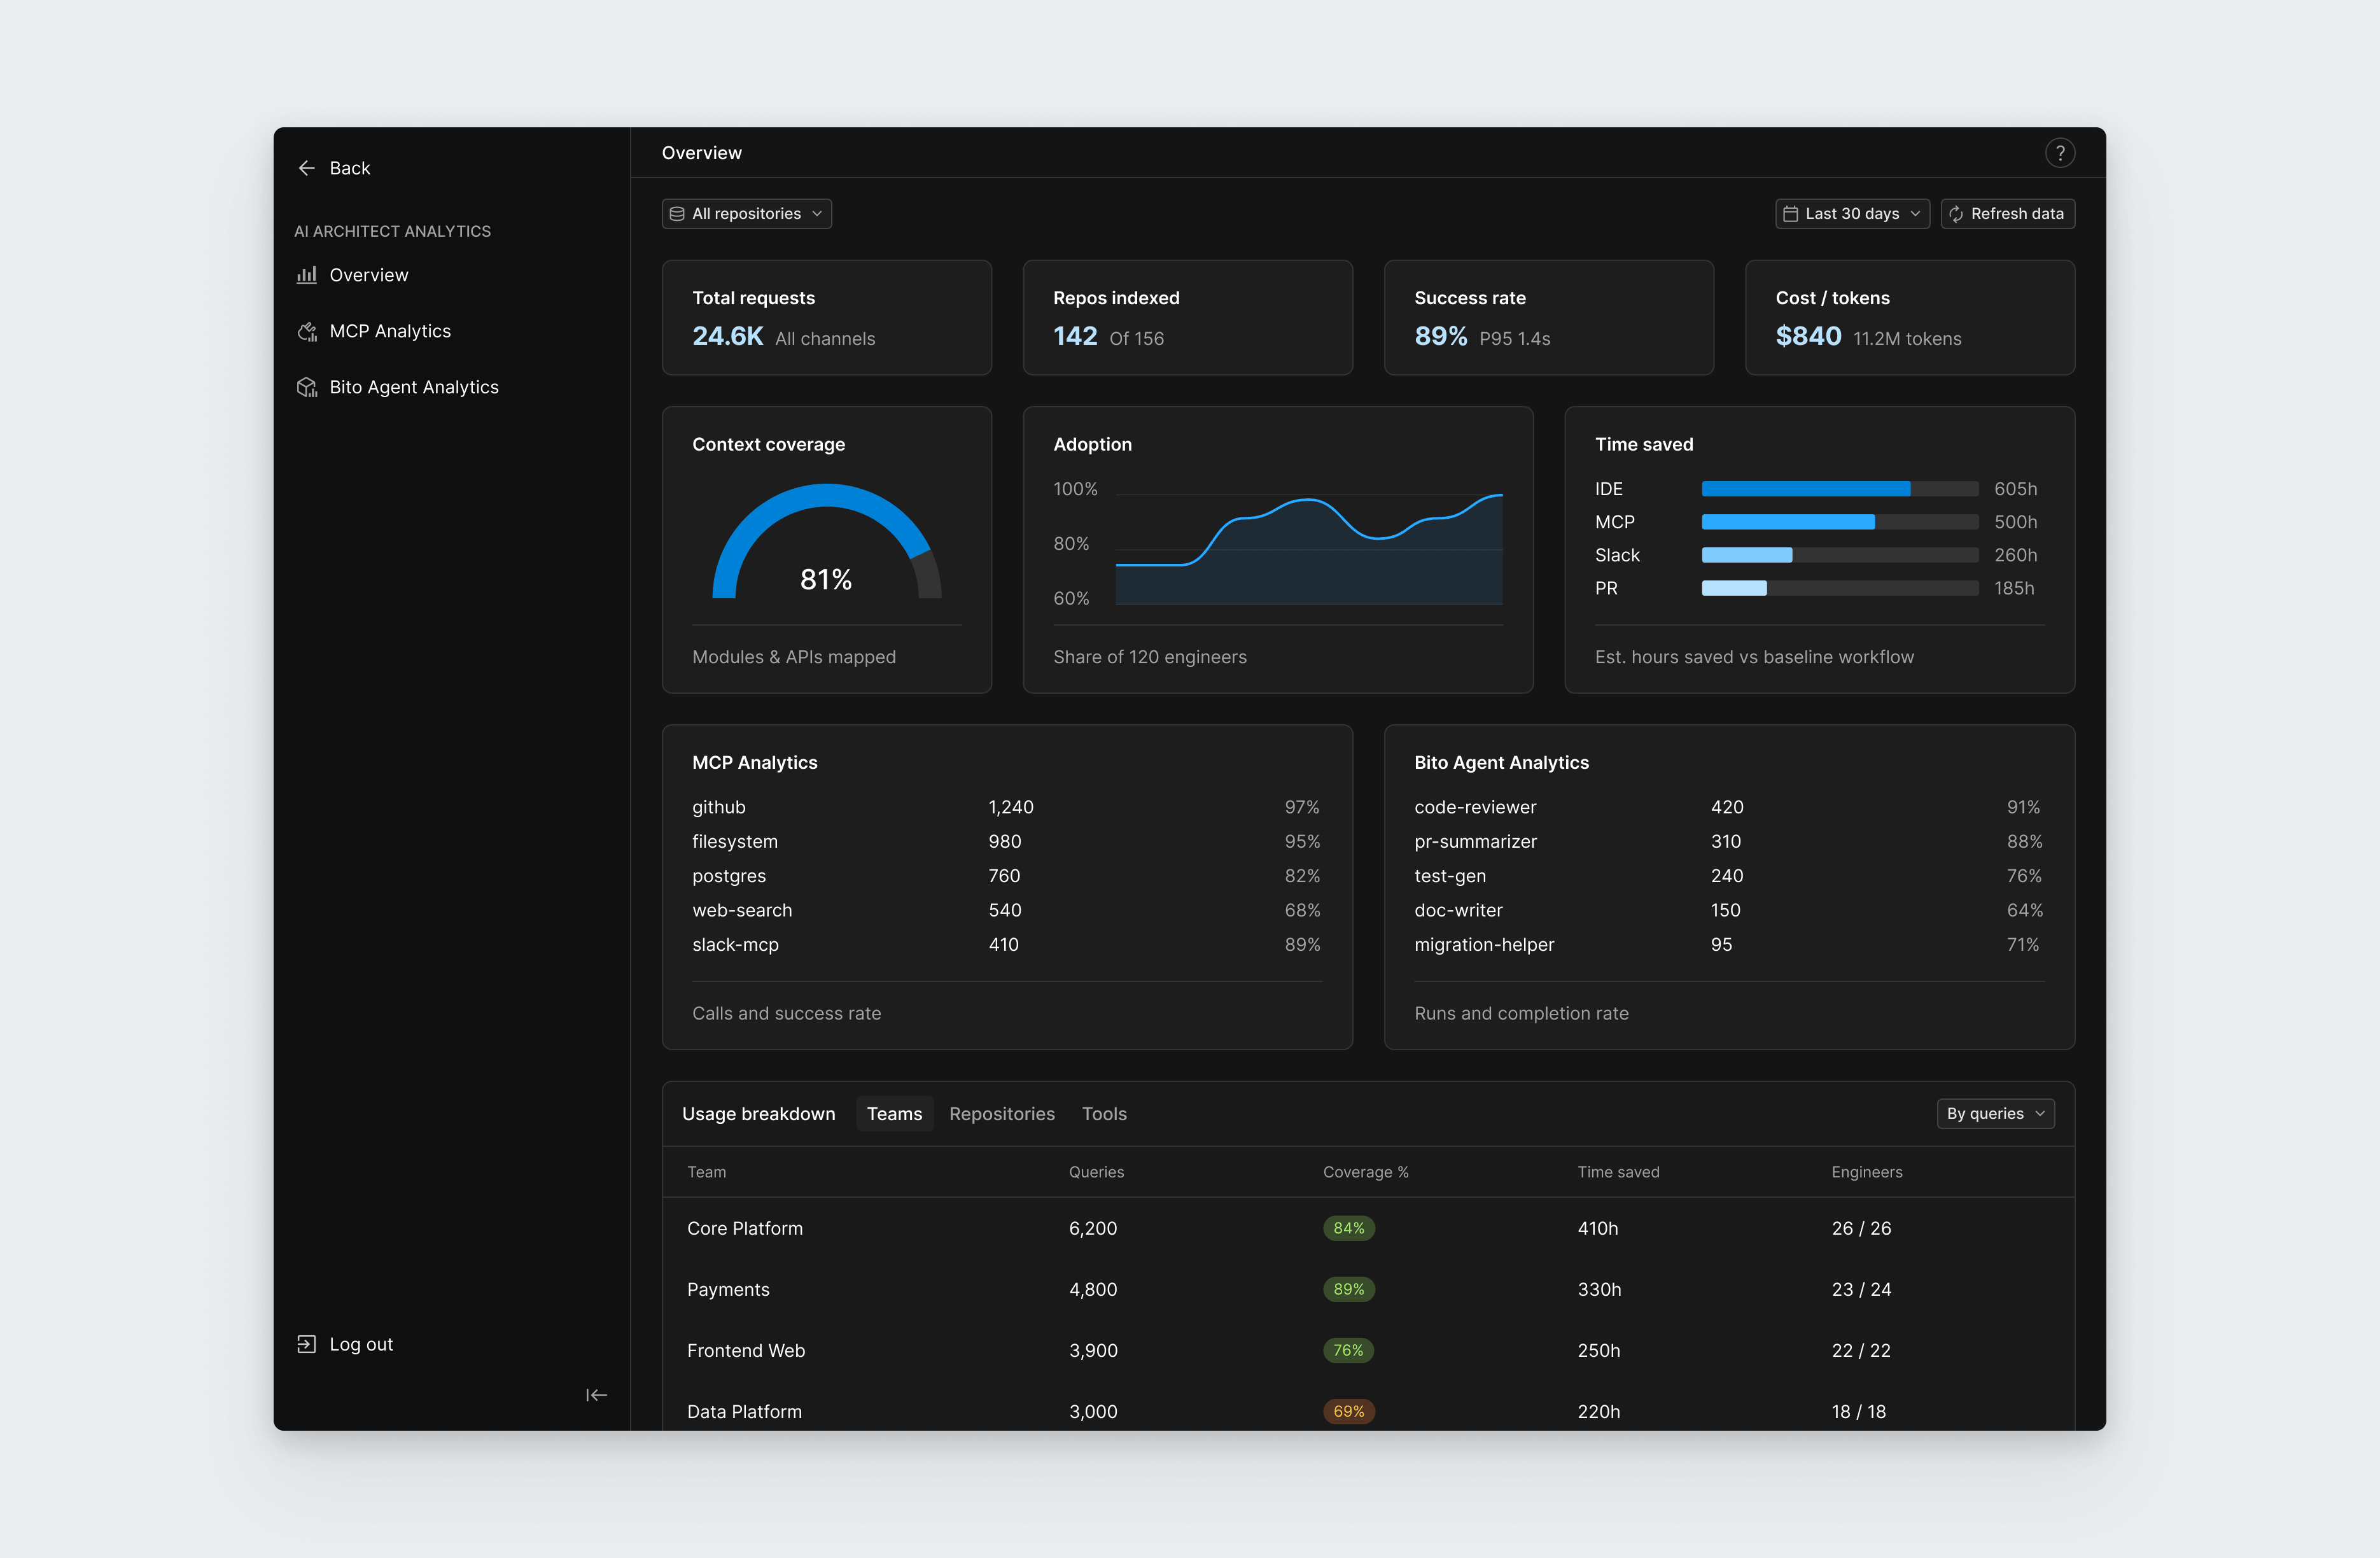Click the Engineers column header
2380x1558 pixels.
point(1866,1172)
